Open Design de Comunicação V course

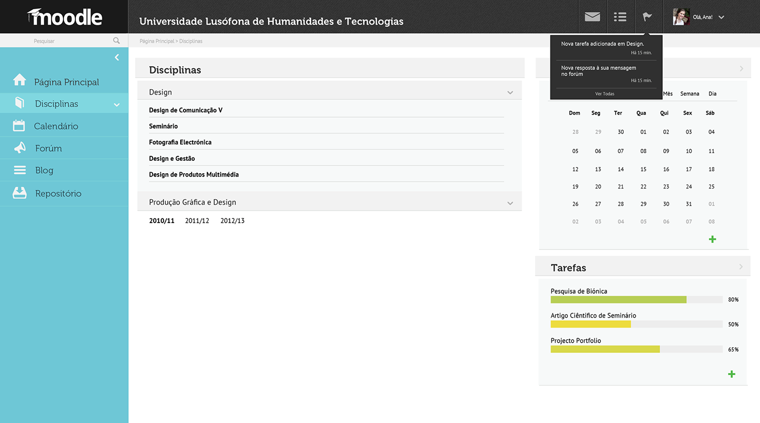tap(186, 110)
